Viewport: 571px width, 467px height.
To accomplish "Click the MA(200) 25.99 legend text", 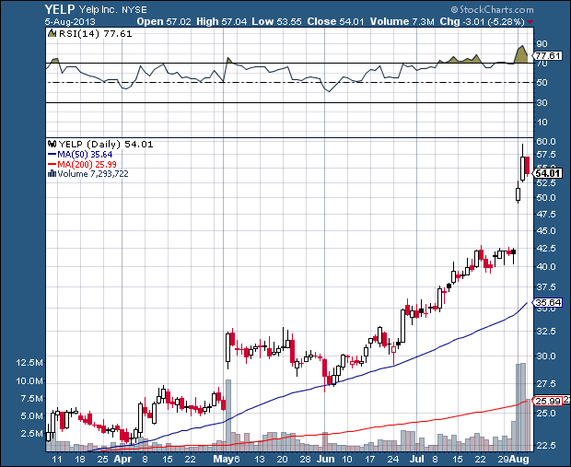I will click(87, 164).
